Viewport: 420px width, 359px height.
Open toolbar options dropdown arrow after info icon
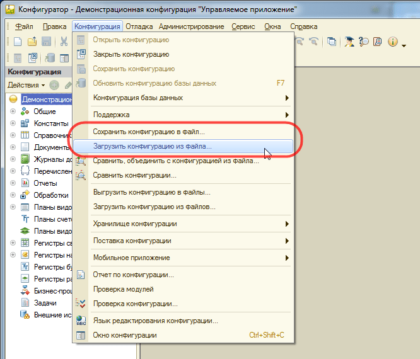404,46
